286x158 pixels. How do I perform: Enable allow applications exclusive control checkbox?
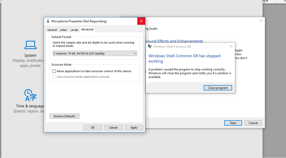click(54, 71)
